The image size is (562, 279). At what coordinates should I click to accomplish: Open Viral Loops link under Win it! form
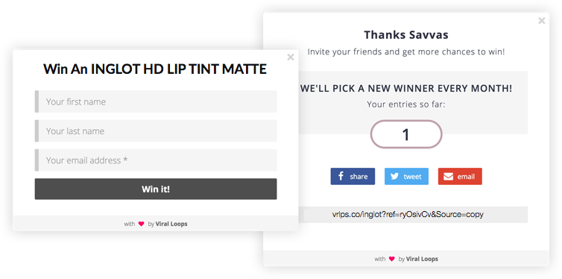coord(171,224)
